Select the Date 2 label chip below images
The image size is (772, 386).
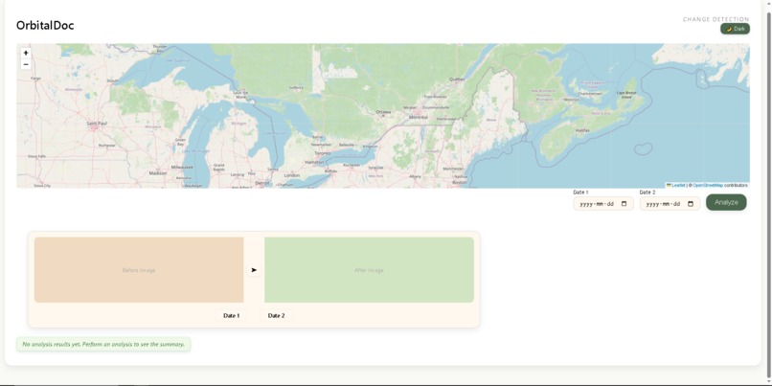pos(276,315)
